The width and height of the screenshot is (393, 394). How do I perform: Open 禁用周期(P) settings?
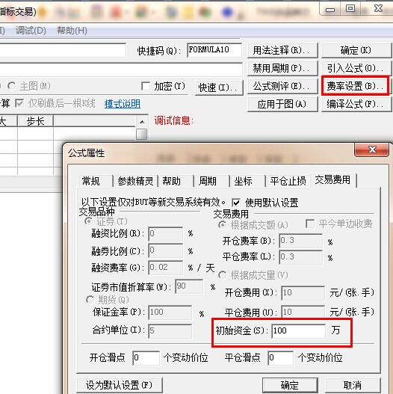(282, 68)
